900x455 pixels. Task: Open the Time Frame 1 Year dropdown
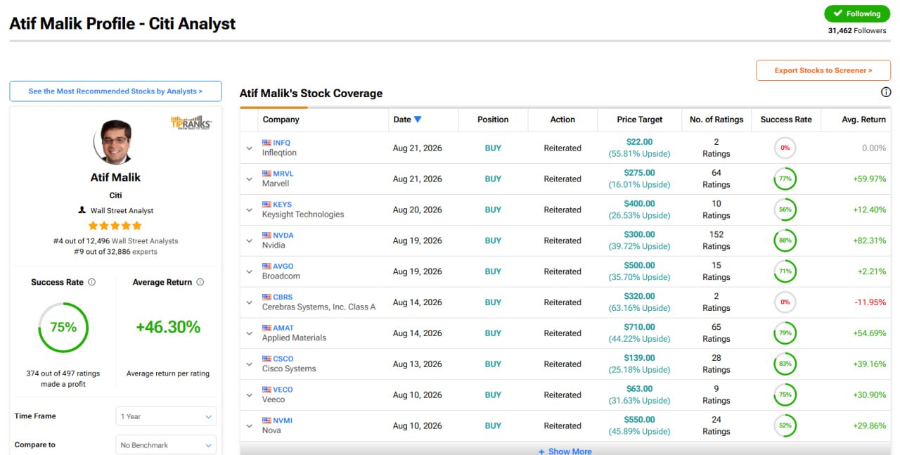tap(166, 416)
